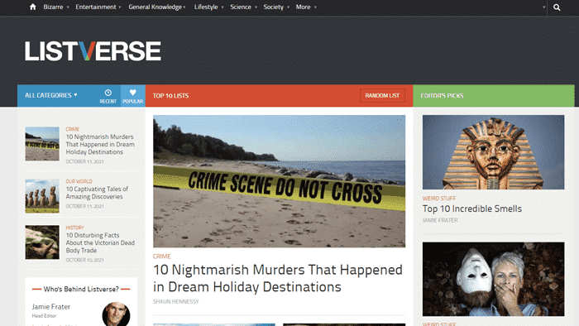Open the search magnifier icon
The height and width of the screenshot is (326, 579).
557,7
